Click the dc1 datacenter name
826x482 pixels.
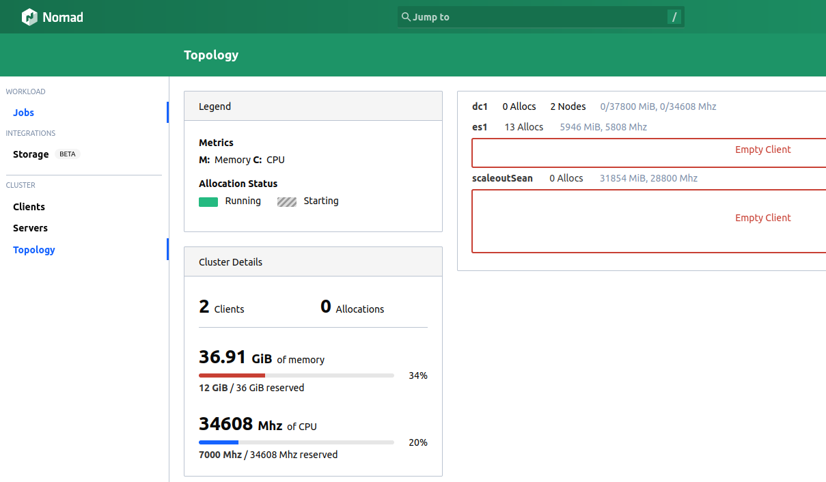pos(480,107)
